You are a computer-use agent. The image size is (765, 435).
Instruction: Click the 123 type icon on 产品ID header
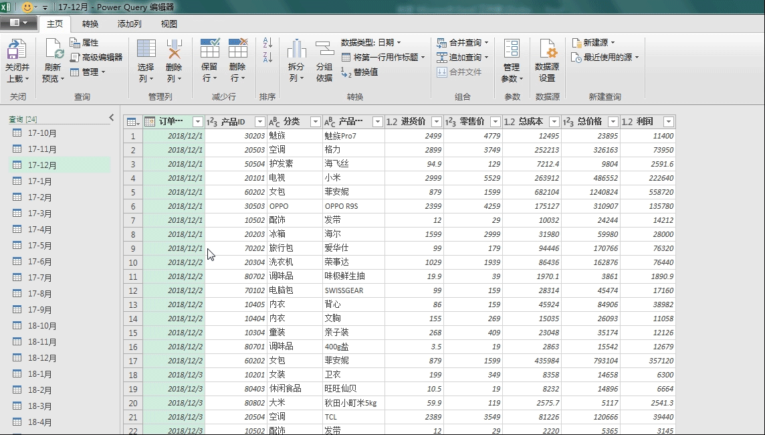212,122
